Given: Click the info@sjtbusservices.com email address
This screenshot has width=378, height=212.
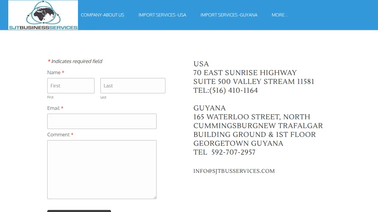Looking at the screenshot, I should [234, 171].
